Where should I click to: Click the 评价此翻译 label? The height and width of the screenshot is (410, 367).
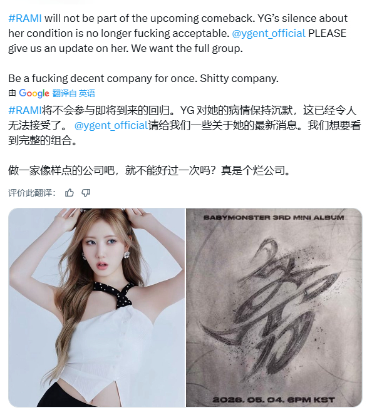tap(32, 193)
